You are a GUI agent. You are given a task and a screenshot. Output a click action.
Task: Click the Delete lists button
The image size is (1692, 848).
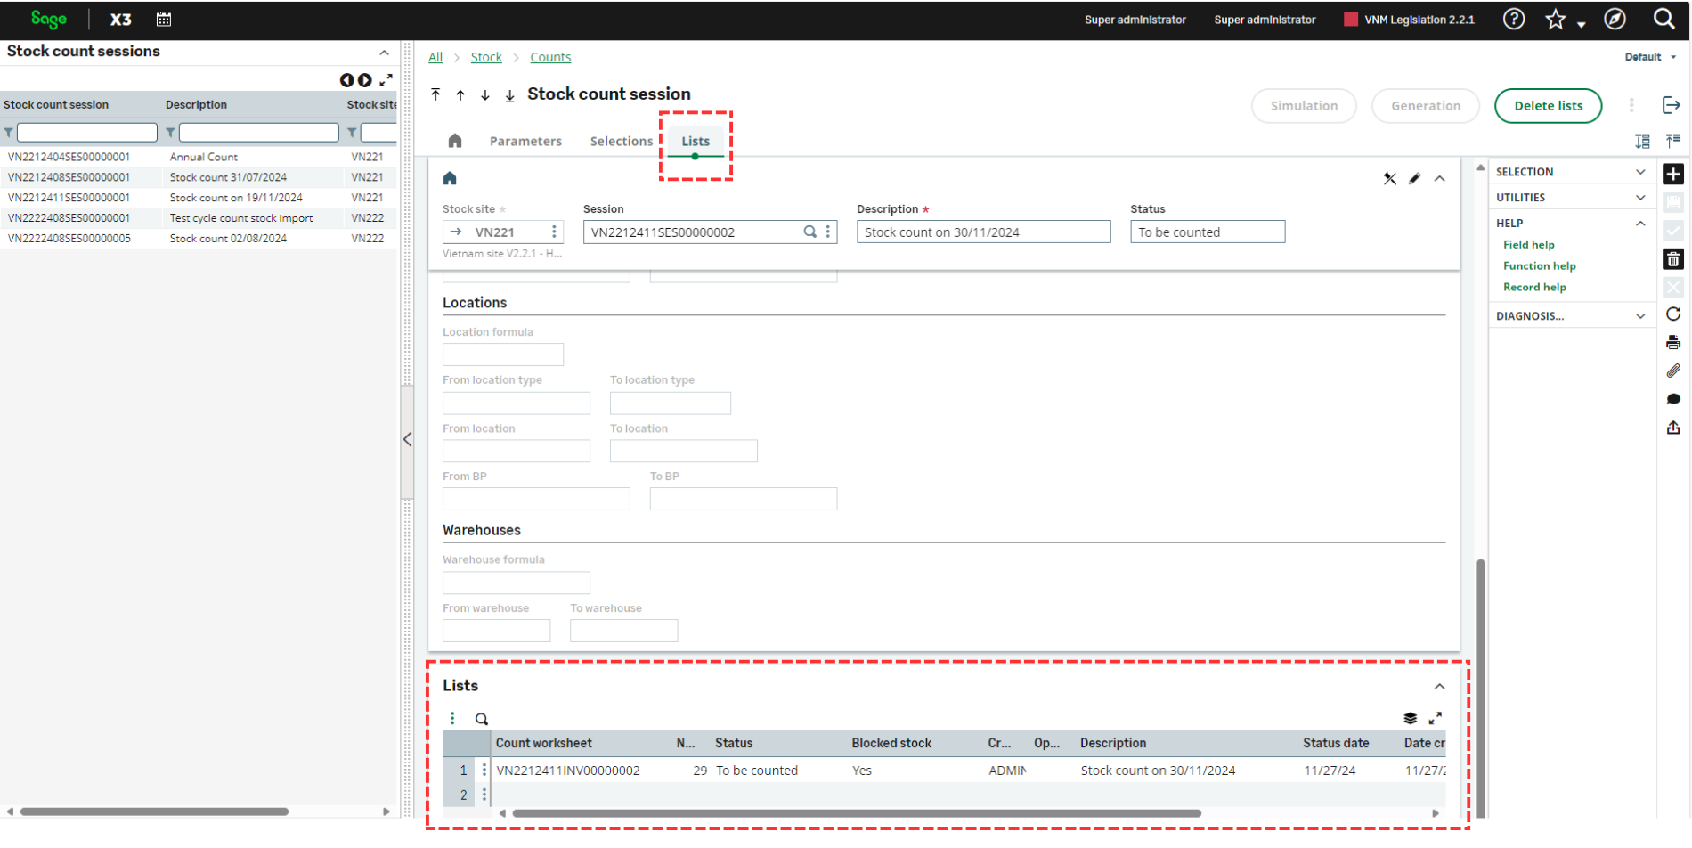(x=1548, y=106)
